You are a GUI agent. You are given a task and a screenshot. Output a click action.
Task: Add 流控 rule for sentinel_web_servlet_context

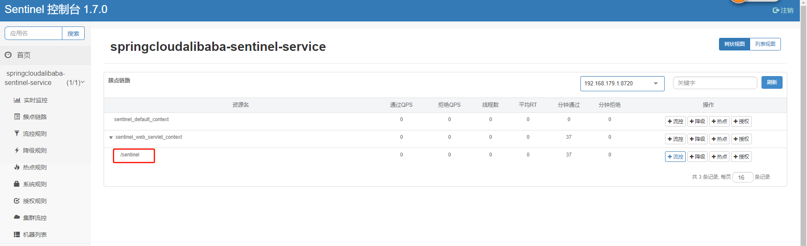675,139
